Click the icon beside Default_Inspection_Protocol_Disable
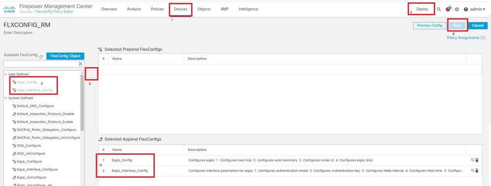Image resolution: width=491 pixels, height=186 pixels. point(14,114)
